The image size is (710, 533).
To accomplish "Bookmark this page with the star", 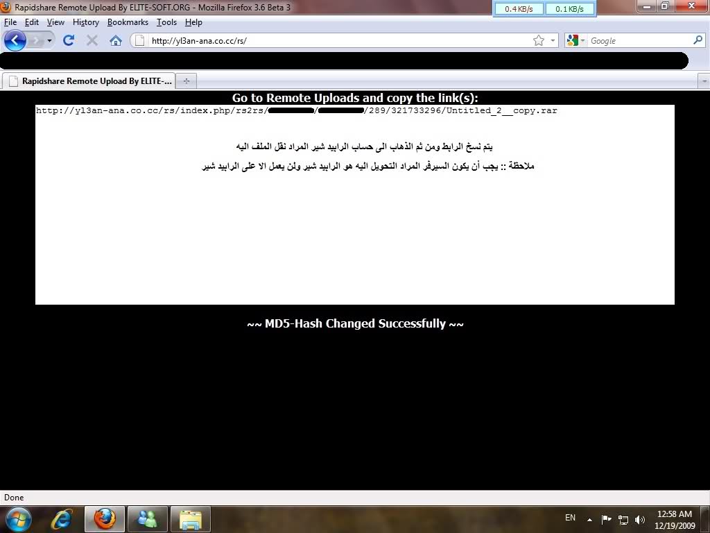I will (538, 40).
